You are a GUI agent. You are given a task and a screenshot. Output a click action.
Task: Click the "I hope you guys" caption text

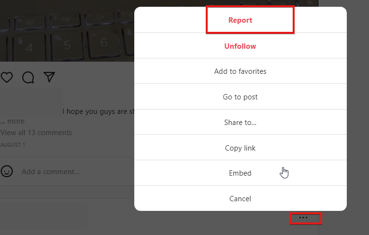coord(97,111)
